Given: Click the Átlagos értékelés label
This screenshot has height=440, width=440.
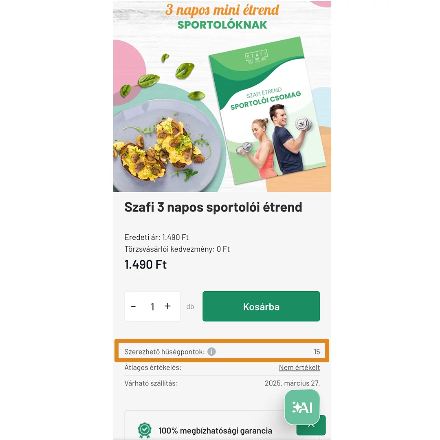Looking at the screenshot, I should (153, 367).
